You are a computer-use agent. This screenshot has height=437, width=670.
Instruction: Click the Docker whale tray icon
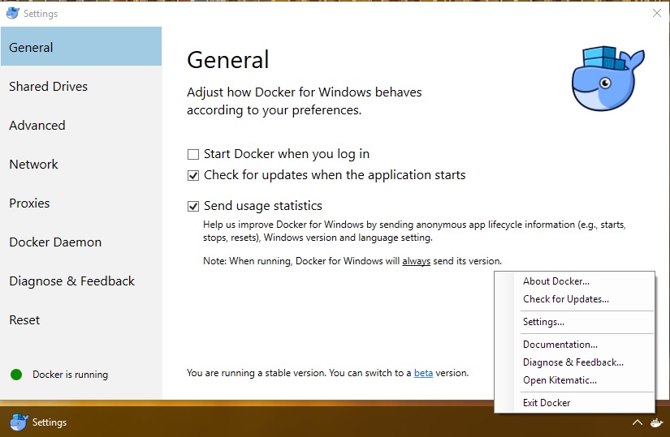[656, 422]
